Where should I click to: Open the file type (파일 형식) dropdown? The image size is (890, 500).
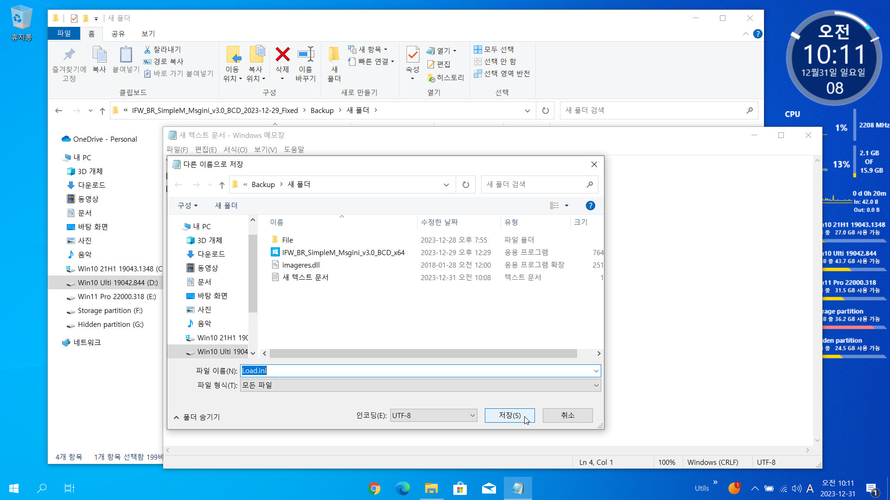click(420, 385)
